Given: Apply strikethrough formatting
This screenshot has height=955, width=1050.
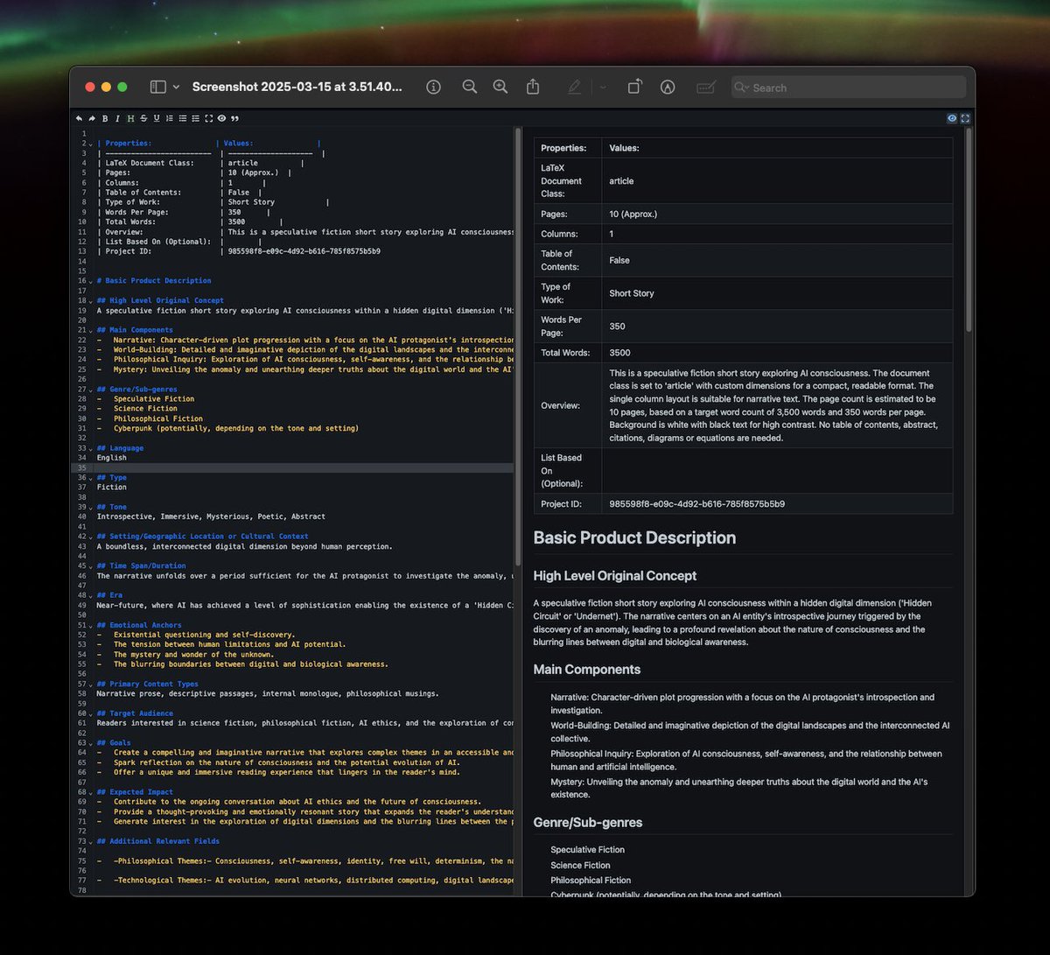Looking at the screenshot, I should (143, 118).
